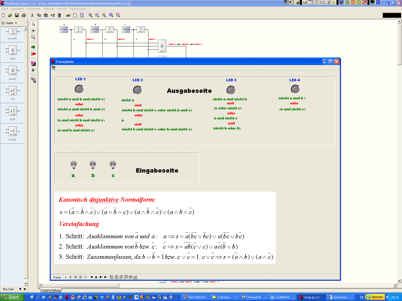Open the Optionen menu
Image resolution: width=402 pixels, height=301 pixels.
[x=49, y=9]
